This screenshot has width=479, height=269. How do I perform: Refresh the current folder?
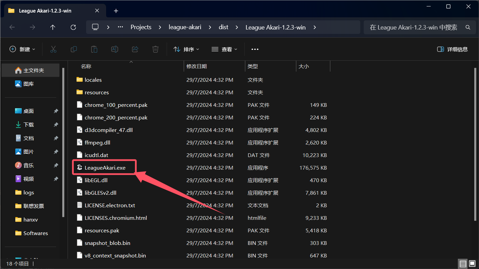(x=73, y=27)
